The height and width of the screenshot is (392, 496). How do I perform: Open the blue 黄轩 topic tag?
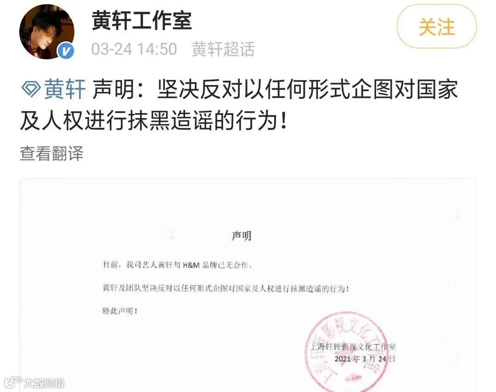(x=65, y=89)
